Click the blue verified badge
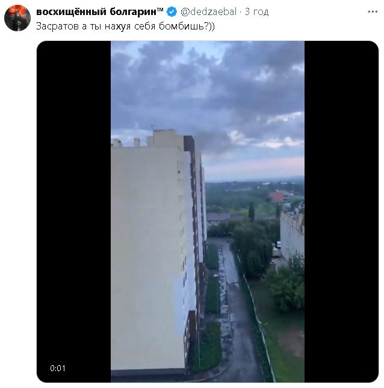Screen dimensions: 384x388 [172, 12]
